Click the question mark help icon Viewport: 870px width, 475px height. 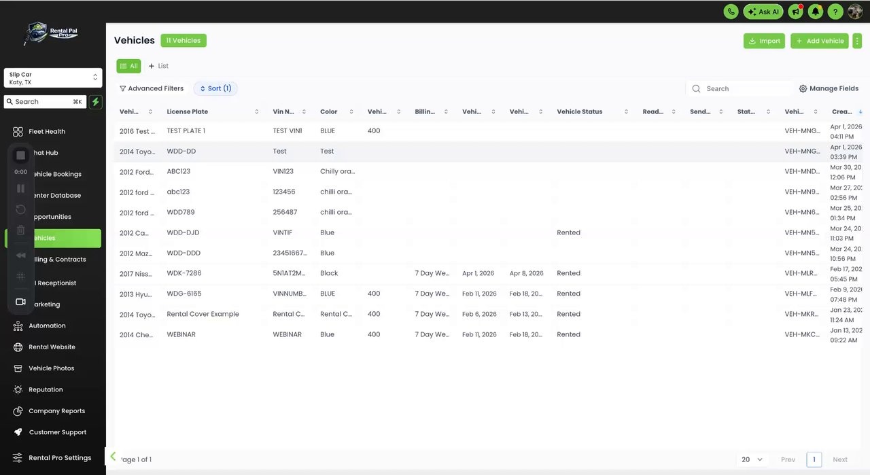coord(835,12)
